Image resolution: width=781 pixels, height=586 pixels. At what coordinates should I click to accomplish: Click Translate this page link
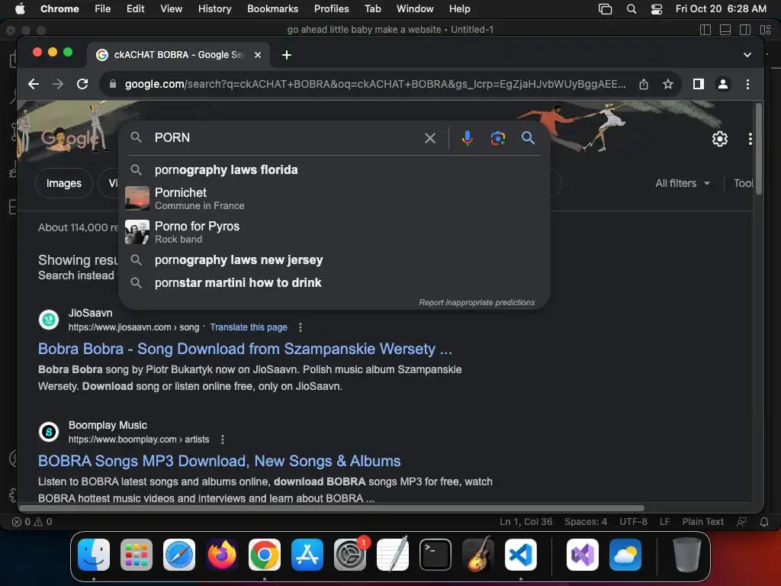249,327
